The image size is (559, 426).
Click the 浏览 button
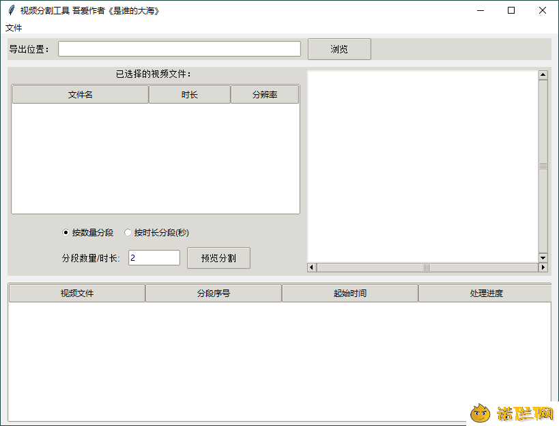click(x=339, y=49)
